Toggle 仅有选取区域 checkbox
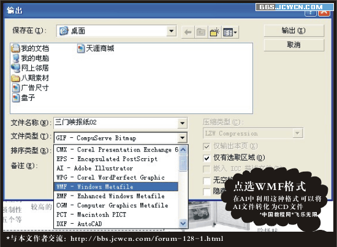This screenshot has width=337, height=247. (x=206, y=158)
